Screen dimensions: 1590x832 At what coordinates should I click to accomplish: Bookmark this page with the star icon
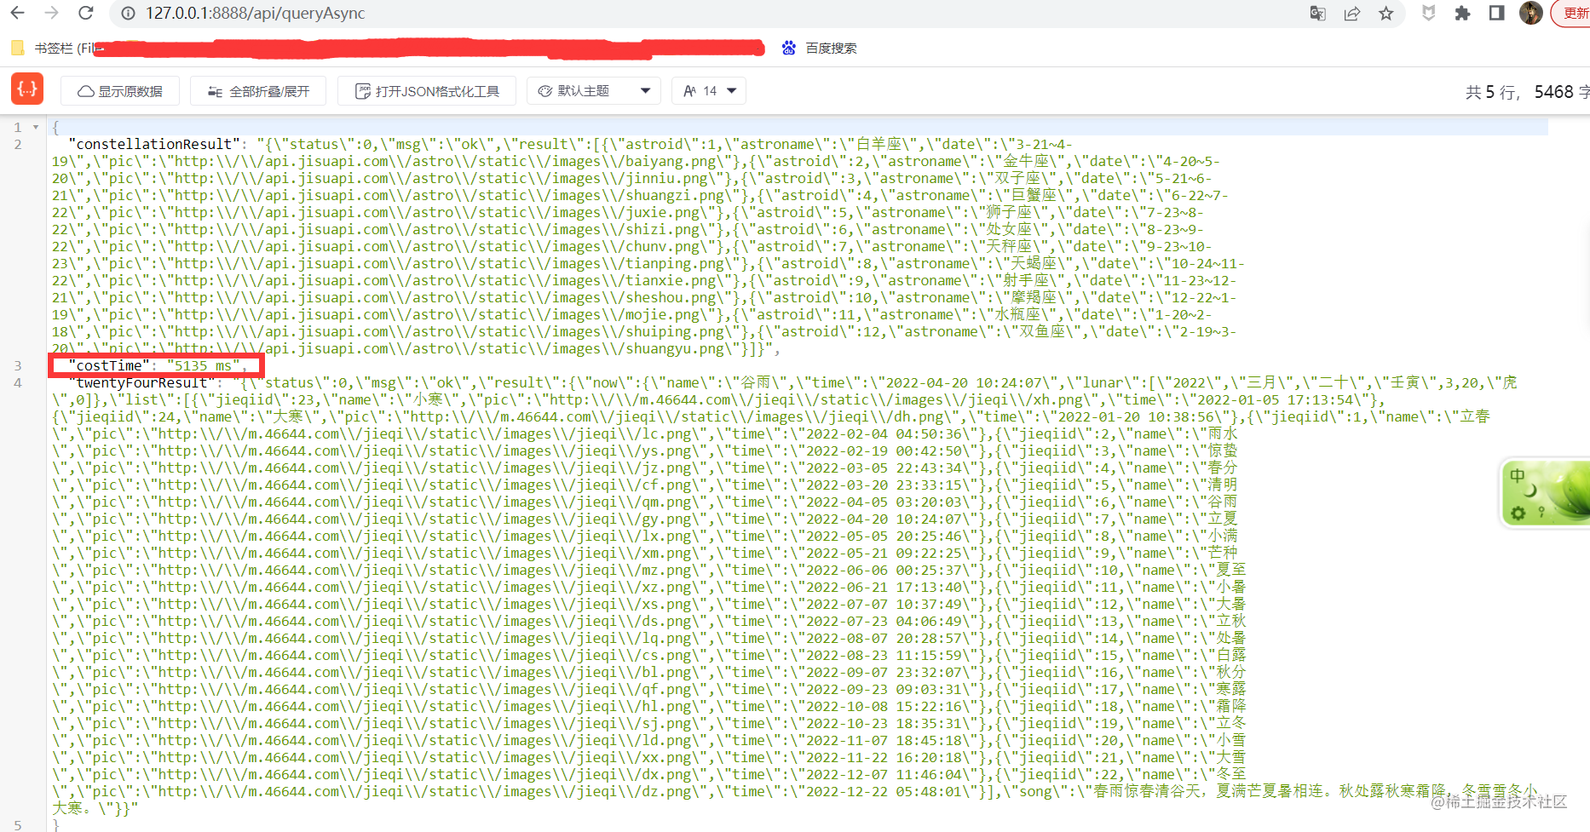[1386, 14]
